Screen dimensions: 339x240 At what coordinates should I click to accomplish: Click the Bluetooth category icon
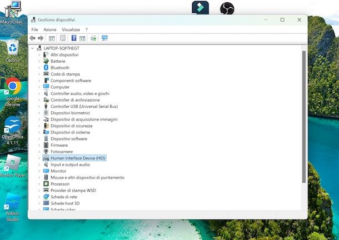pyautogui.click(x=46, y=67)
